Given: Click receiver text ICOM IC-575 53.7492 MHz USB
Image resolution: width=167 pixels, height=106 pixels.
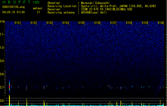Looking at the screenshot, I should (x=107, y=9).
